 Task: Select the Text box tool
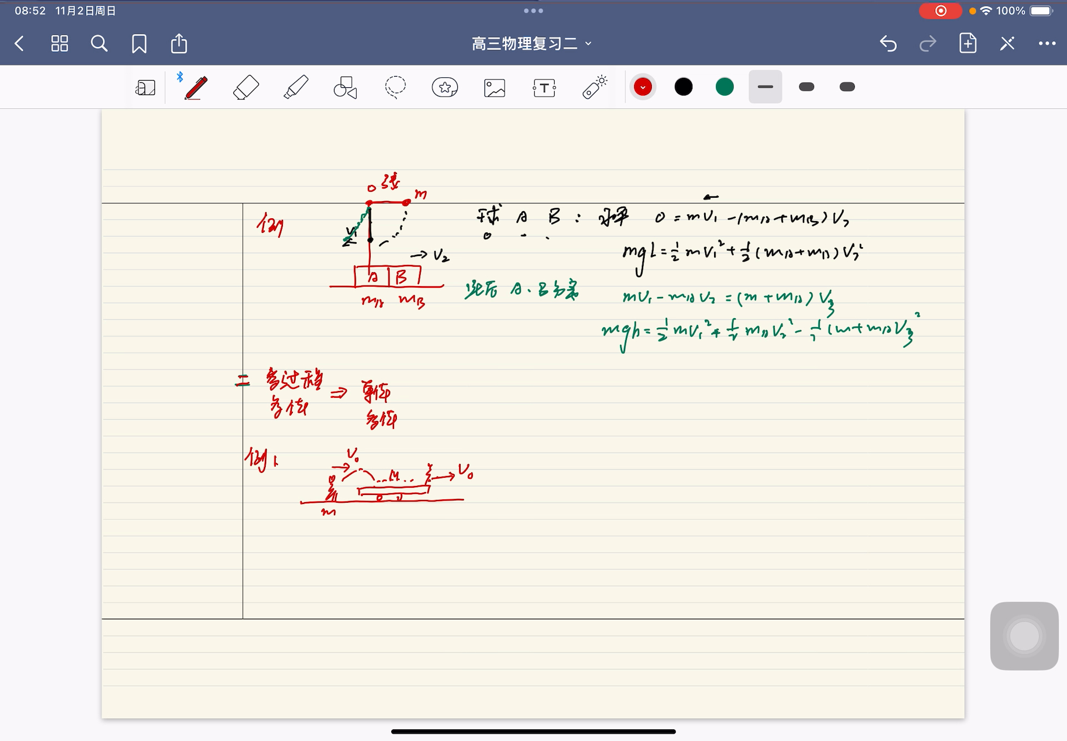[544, 88]
